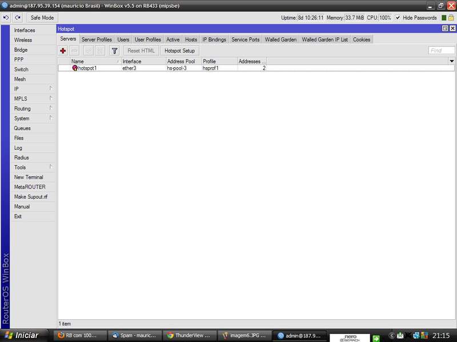
Task: Toggle Safe Mode button
Action: (x=42, y=18)
